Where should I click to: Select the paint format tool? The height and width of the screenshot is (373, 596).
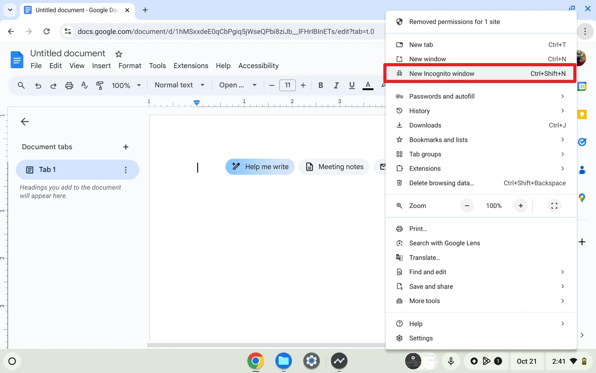click(x=100, y=85)
